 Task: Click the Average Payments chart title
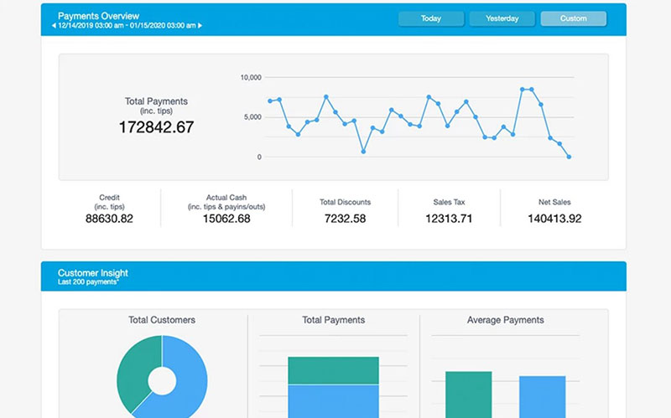coord(506,320)
